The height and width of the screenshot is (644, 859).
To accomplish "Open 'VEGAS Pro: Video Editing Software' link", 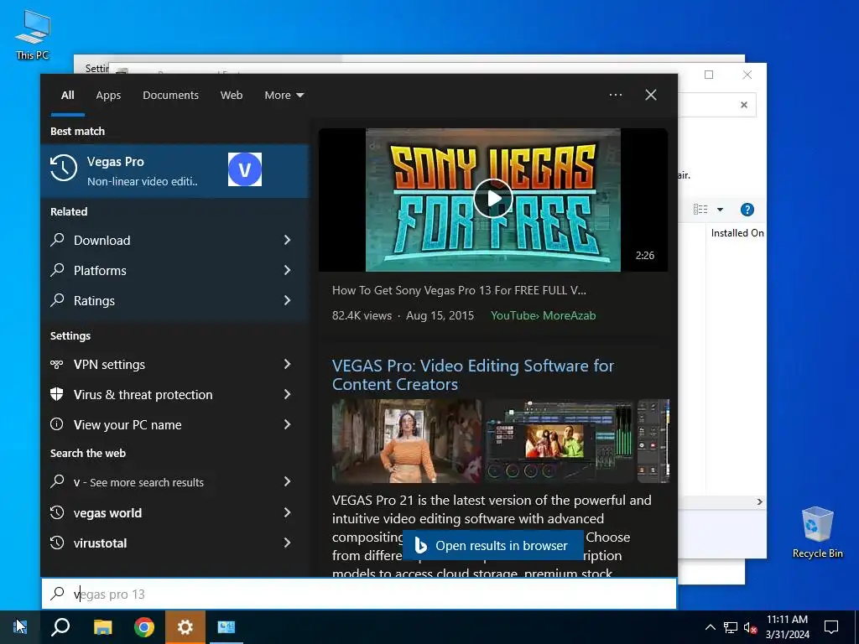I will pyautogui.click(x=473, y=375).
